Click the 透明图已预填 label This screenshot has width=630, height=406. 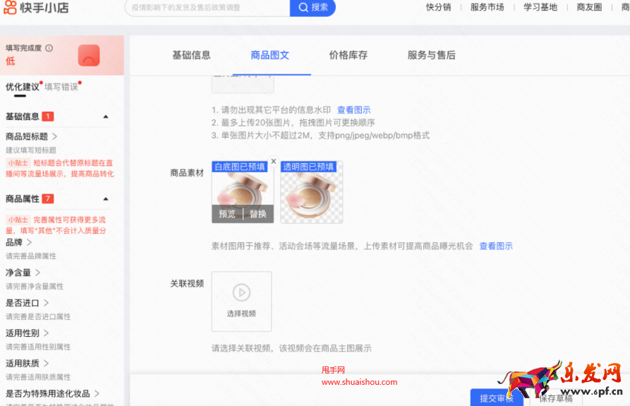click(x=308, y=167)
